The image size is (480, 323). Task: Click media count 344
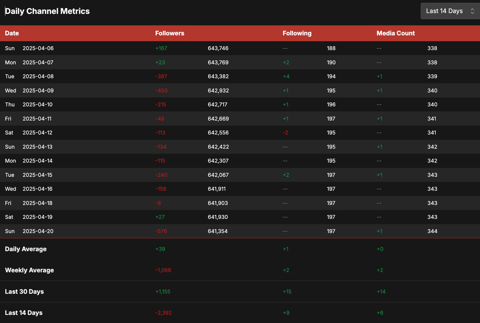click(432, 231)
